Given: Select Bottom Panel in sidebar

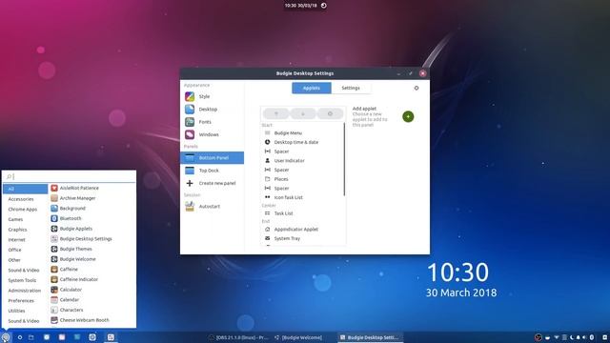Looking at the screenshot, I should pos(212,158).
